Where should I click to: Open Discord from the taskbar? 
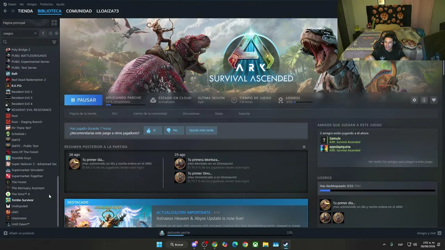194,244
